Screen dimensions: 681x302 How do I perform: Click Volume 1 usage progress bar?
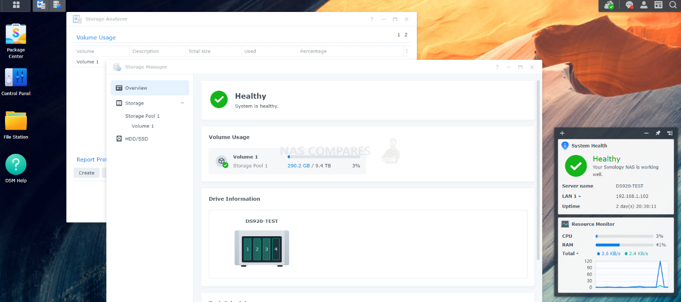(x=324, y=157)
